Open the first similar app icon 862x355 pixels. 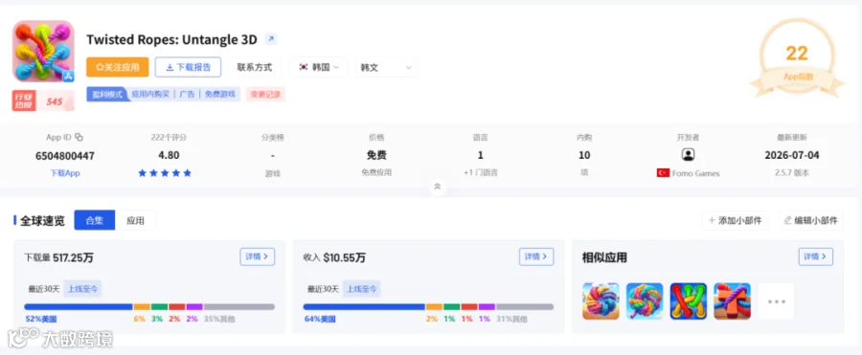601,301
